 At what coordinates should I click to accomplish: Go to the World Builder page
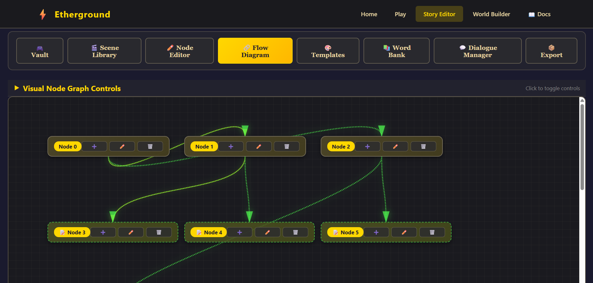[x=491, y=14]
